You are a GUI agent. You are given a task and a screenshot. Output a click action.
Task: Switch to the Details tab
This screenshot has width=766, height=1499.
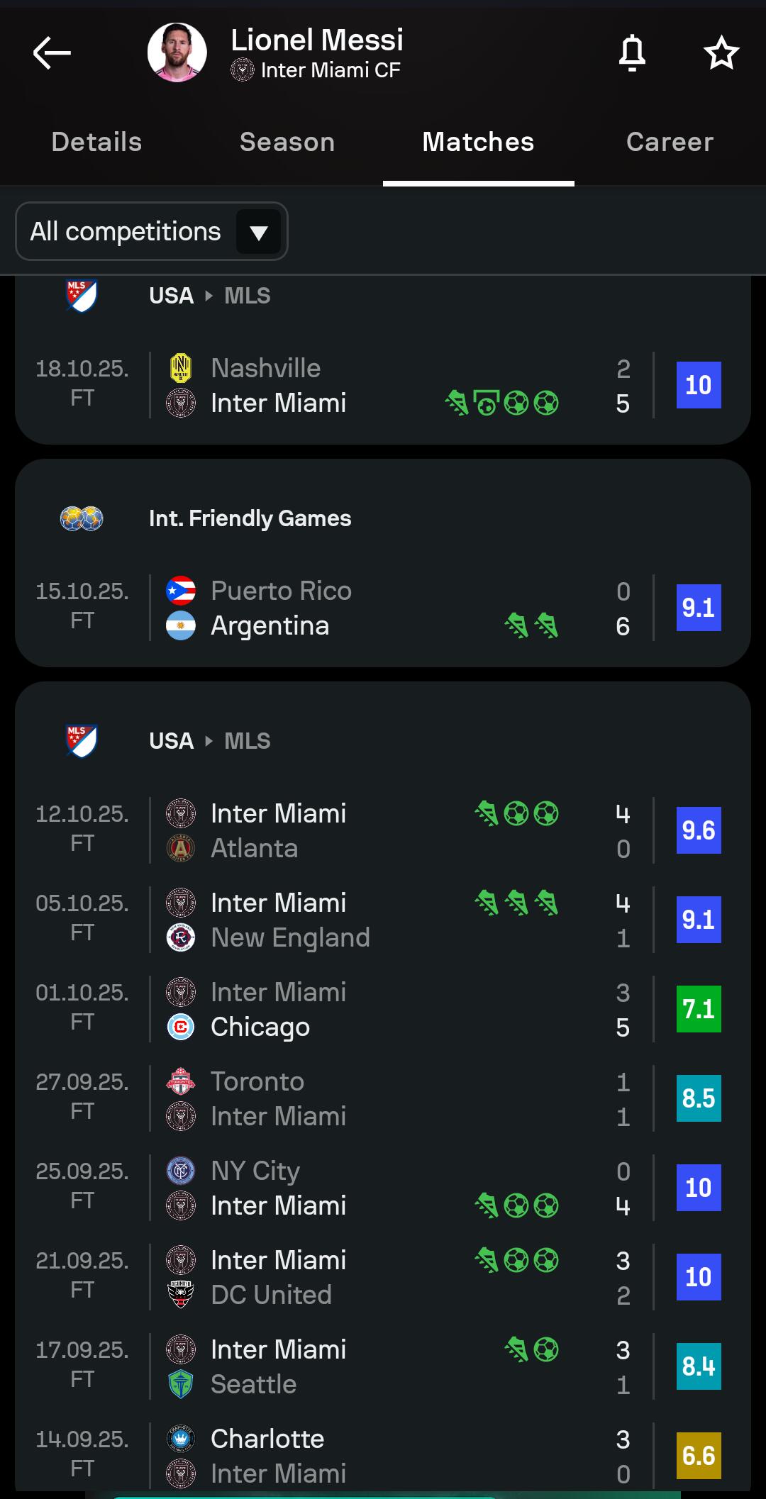(96, 142)
